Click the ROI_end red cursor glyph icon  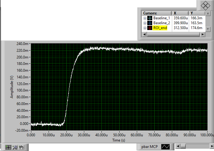[x=150, y=28]
